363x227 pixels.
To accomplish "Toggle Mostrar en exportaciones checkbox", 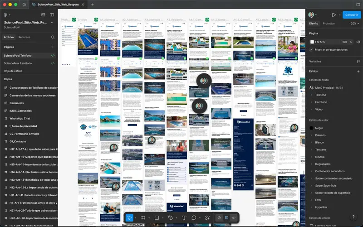I will pyautogui.click(x=311, y=49).
